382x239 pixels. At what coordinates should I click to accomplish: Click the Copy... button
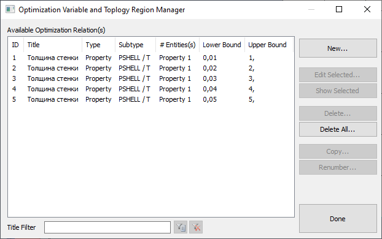point(338,151)
